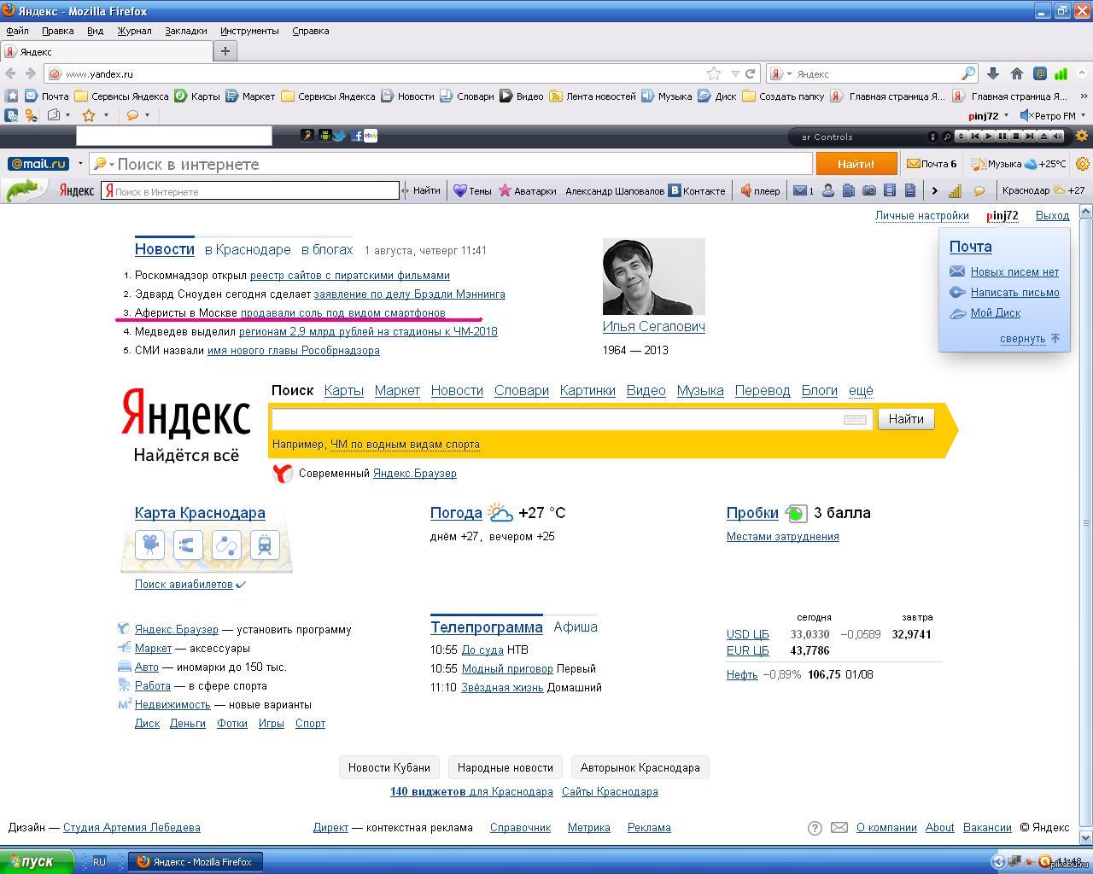
Task: Click mail.ru Поиск в интернете field
Action: pos(450,164)
